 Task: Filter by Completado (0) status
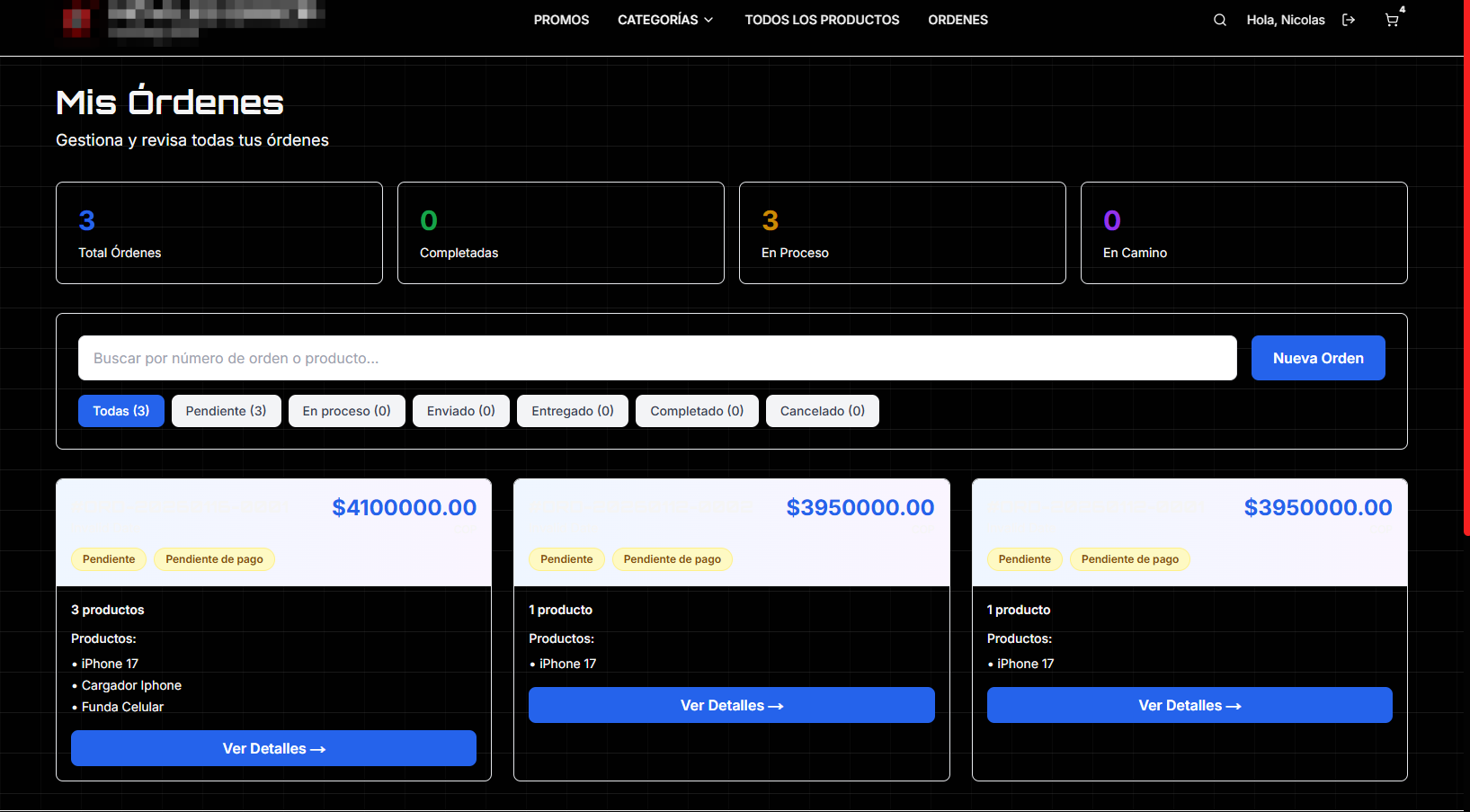click(x=697, y=411)
